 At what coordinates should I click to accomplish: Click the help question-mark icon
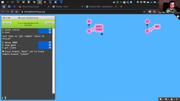(161, 99)
